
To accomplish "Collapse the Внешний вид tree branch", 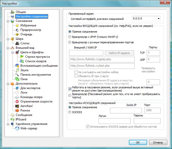I will [x=8, y=48].
